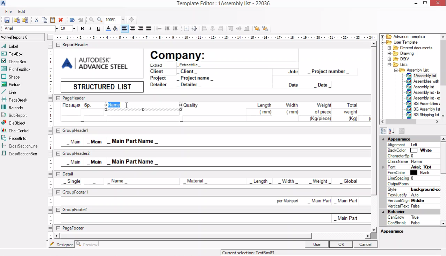Click the OK button

coord(341,244)
